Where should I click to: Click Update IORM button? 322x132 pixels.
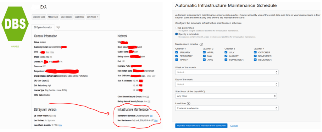point(79,17)
